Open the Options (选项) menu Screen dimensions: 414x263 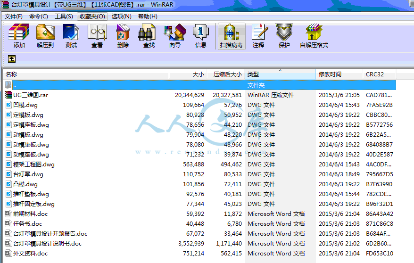click(x=122, y=16)
